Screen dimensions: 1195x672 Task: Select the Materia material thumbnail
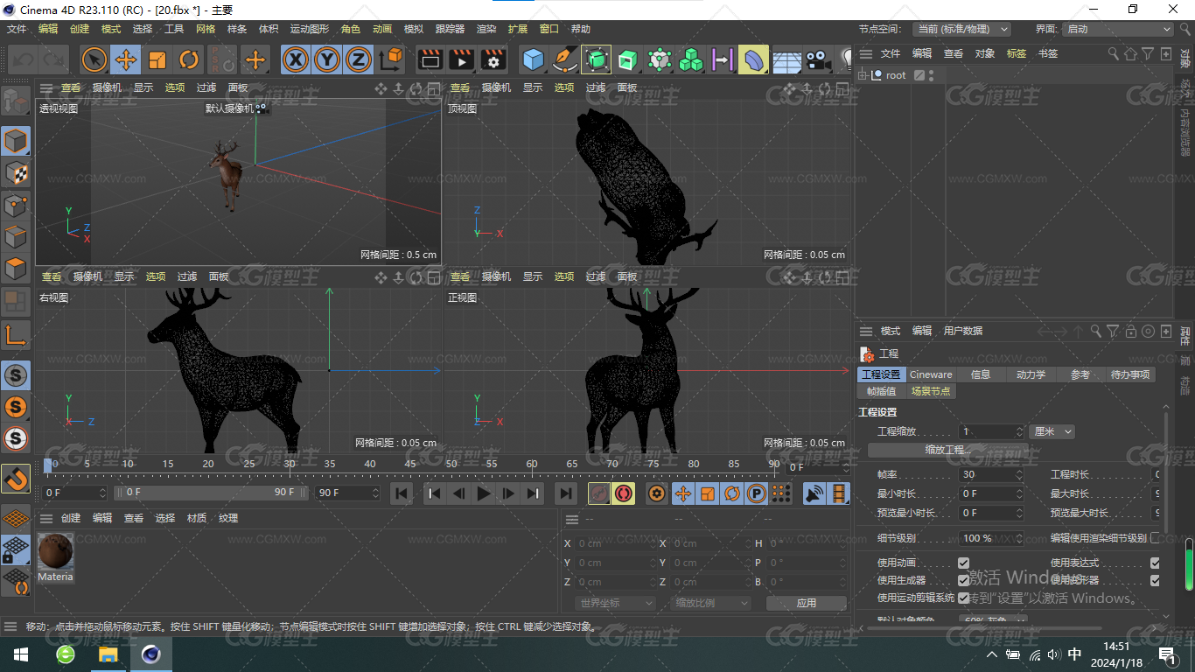tap(55, 552)
